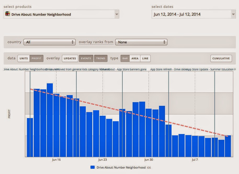Image resolution: width=239 pixels, height=174 pixels.
Task: Open the select products dropdown arrow
Action: 117,14
